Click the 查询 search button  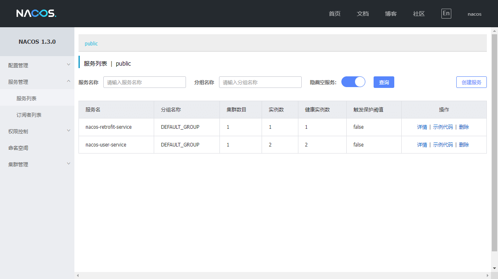(384, 82)
